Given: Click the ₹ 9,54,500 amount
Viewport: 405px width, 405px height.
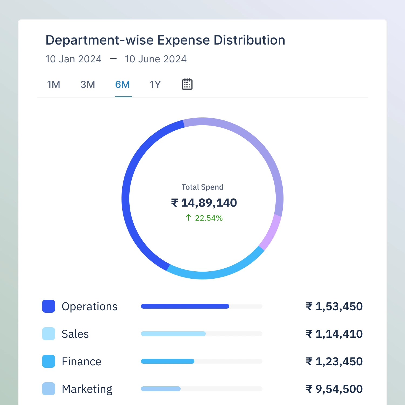Looking at the screenshot, I should tap(334, 389).
